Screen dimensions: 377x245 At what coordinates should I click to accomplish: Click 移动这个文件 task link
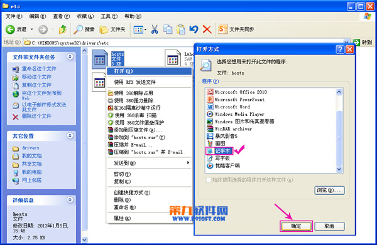36,76
